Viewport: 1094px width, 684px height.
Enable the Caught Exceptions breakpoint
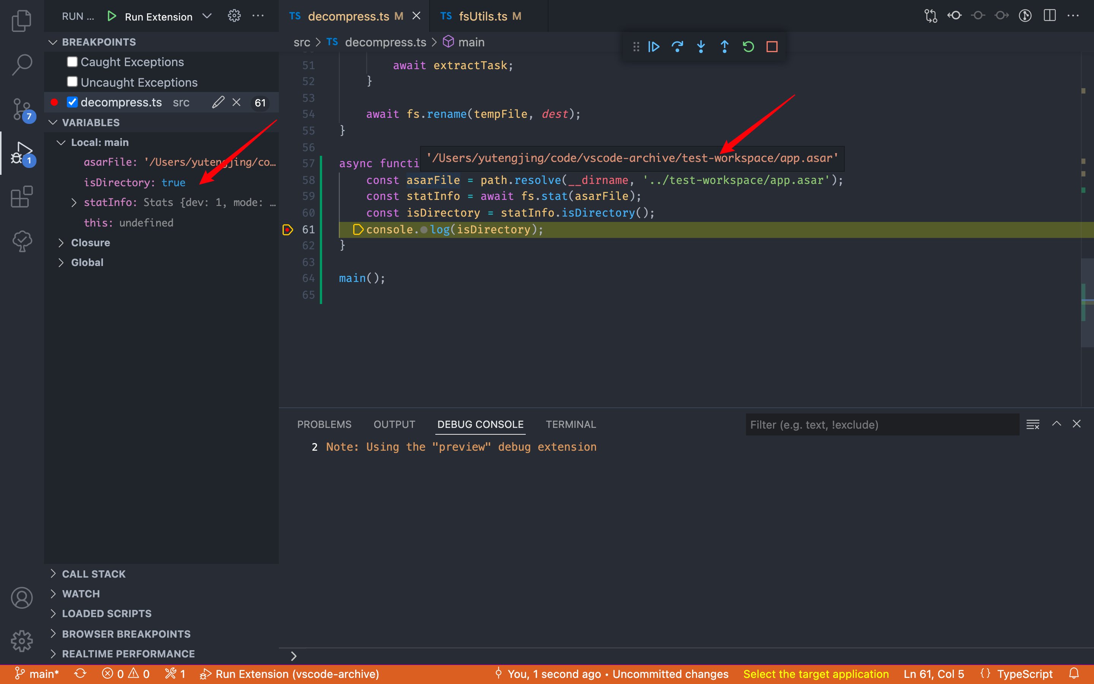[72, 62]
